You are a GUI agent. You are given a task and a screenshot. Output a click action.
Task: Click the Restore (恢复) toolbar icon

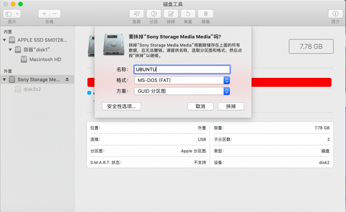188,14
